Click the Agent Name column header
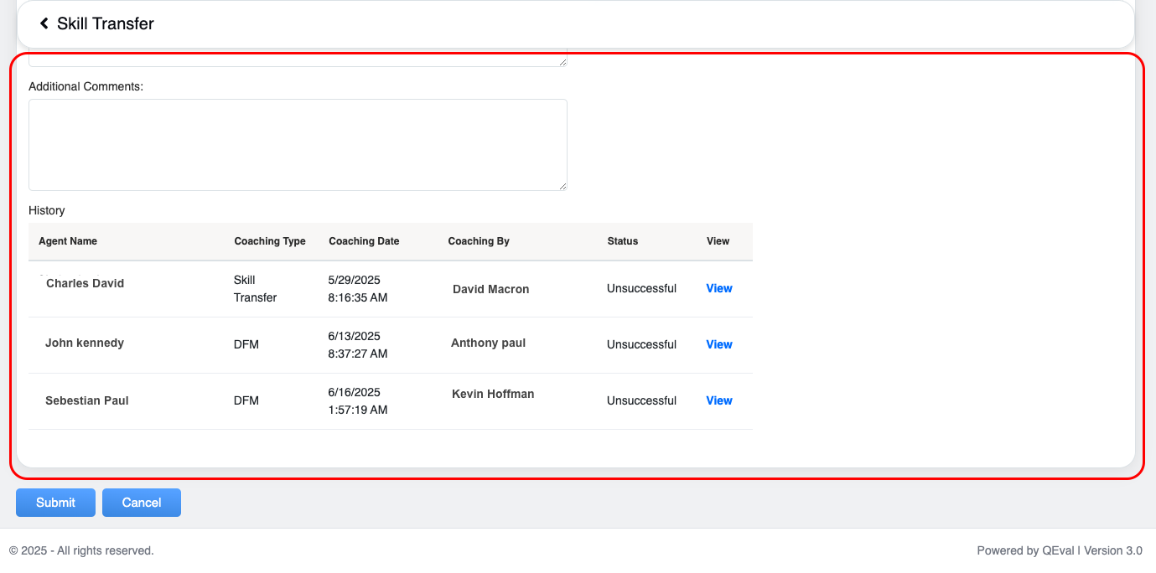1156x573 pixels. coord(68,241)
